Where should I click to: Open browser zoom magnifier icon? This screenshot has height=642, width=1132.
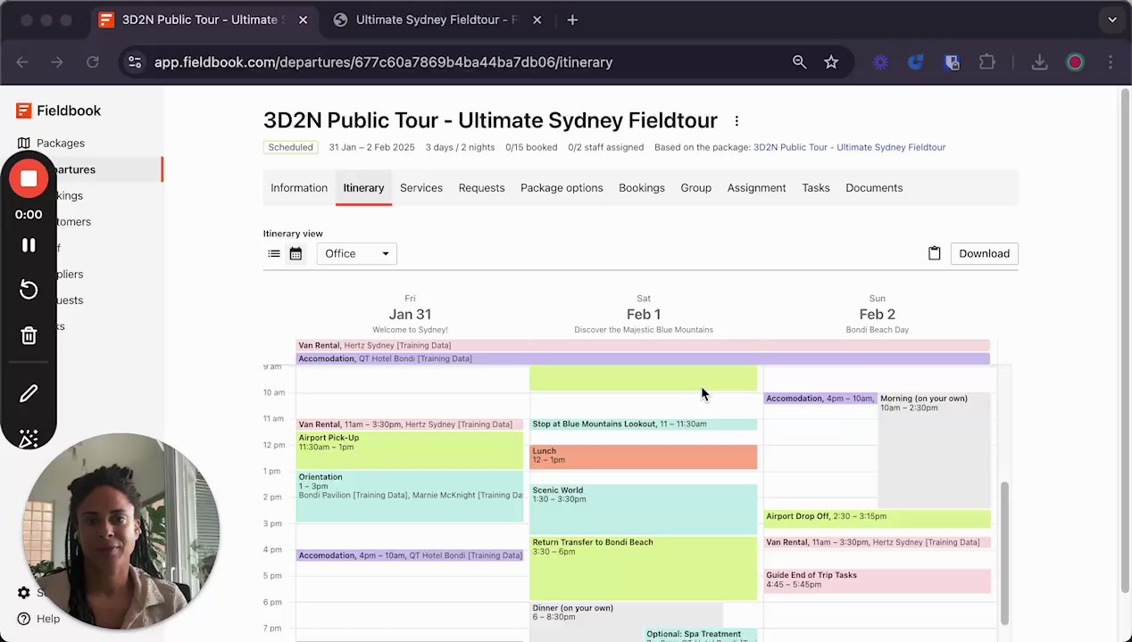coord(799,62)
